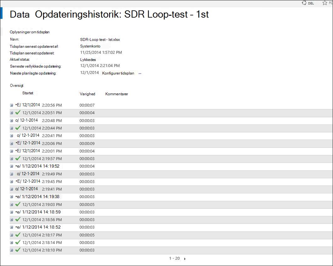Open the ellipsis menu beside Konfigurer tidsplan
Viewport: 333px width, 266px height.
(x=140, y=74)
